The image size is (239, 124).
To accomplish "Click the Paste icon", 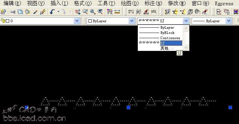I will [x=27, y=12].
